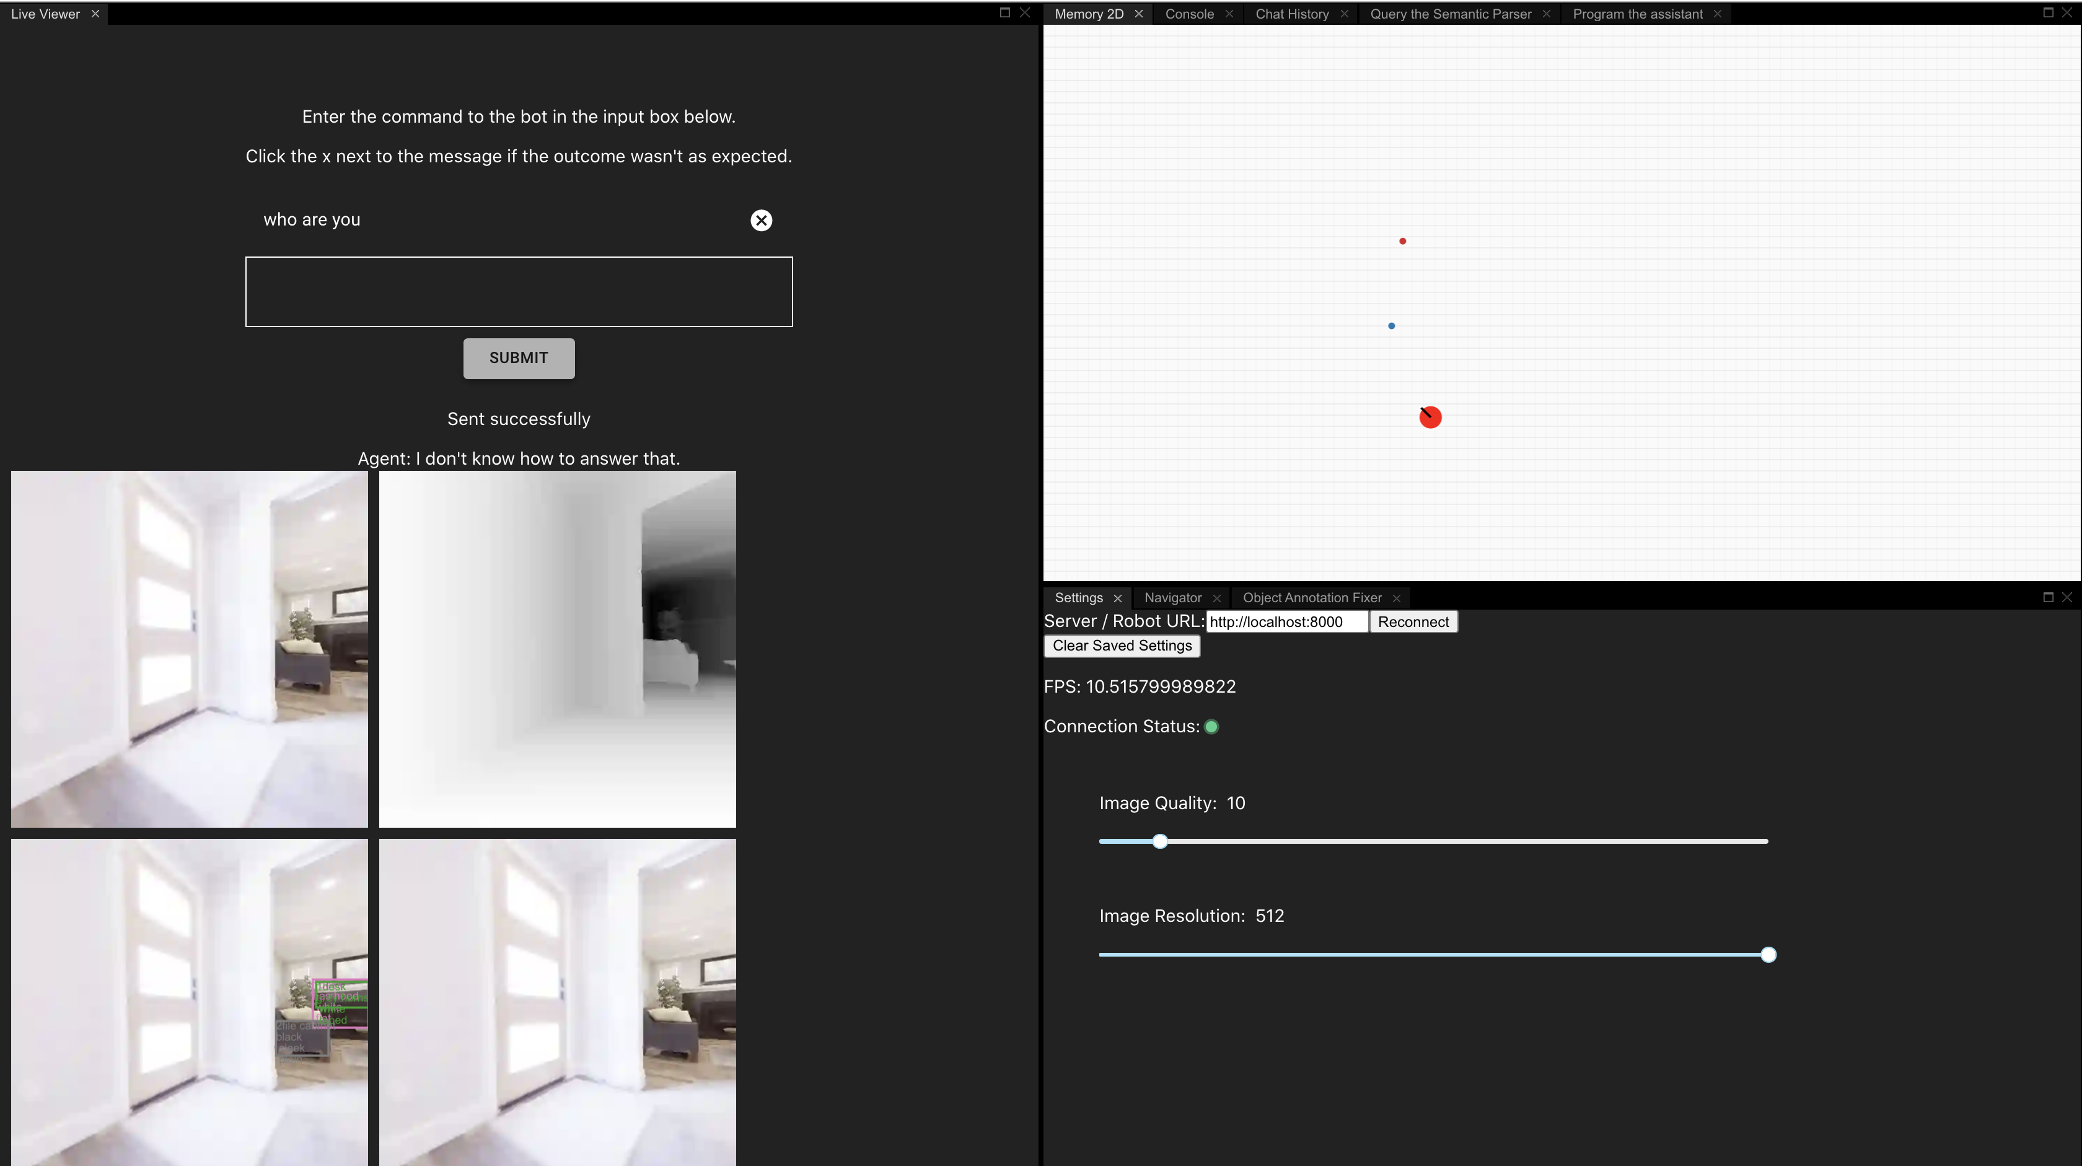The image size is (2082, 1166).
Task: Switch to the Console tab
Action: pyautogui.click(x=1189, y=14)
